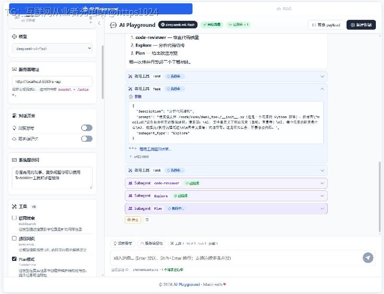
Task: Click the icon beside 系统提示词 heading
Action: point(14,160)
